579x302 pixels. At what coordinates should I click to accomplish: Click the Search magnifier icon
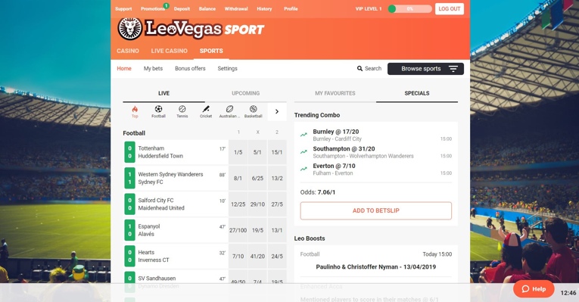pos(360,69)
